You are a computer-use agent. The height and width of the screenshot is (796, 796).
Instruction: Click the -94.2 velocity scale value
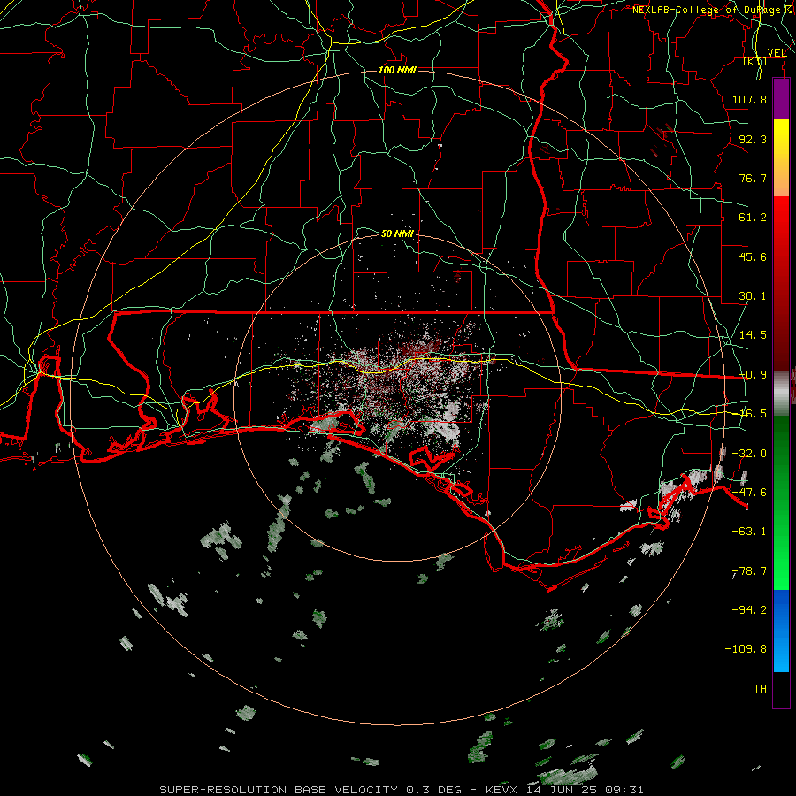749,609
